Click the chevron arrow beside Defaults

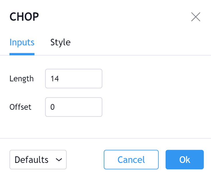coord(59,159)
